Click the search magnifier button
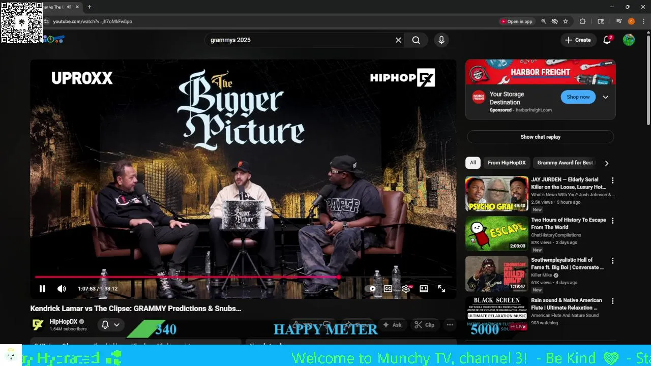 click(416, 40)
